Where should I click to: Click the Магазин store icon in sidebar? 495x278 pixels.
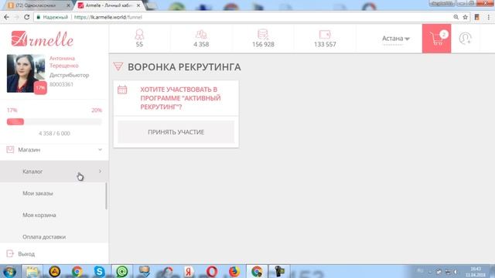pos(10,149)
